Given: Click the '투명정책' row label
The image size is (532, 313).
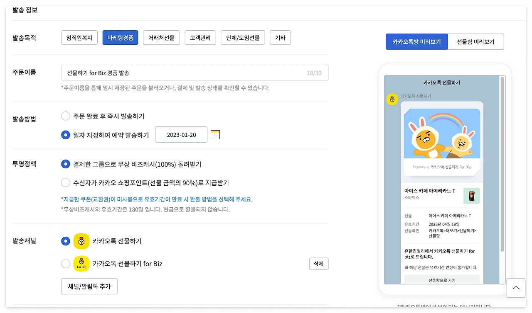Looking at the screenshot, I should 24,164.
